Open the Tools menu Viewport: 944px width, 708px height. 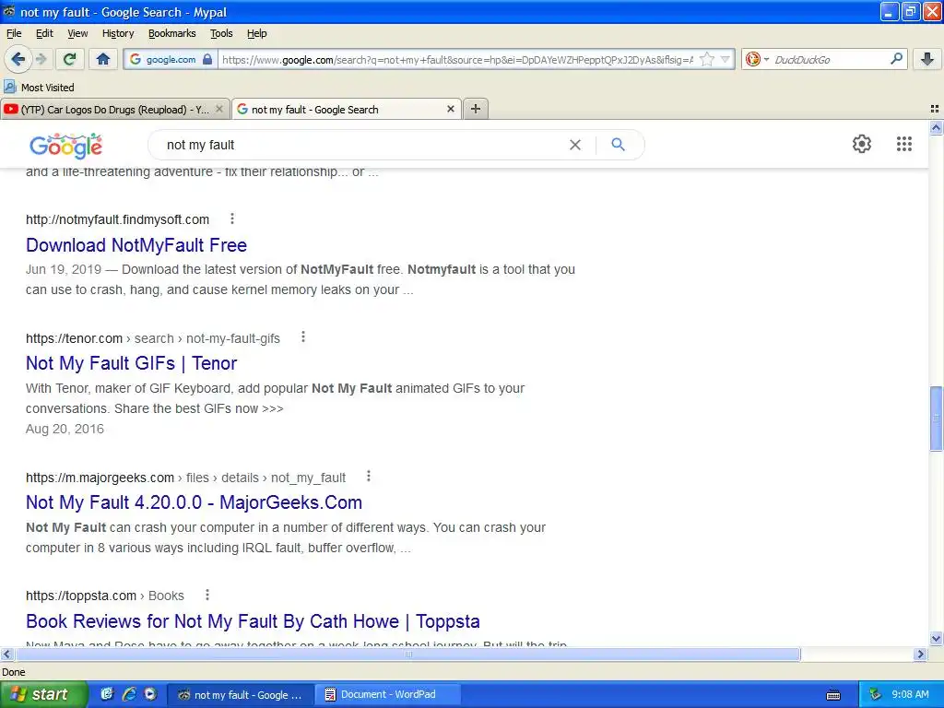(x=221, y=33)
